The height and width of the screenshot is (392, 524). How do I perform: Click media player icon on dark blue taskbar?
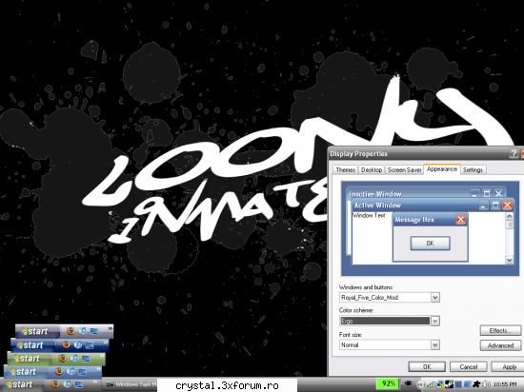coord(77,344)
